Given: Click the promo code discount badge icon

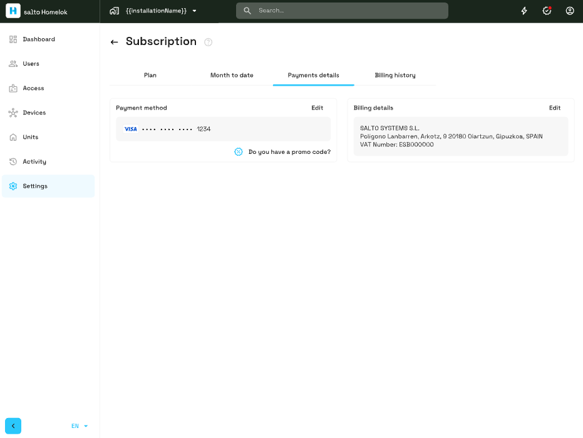Looking at the screenshot, I should [x=239, y=151].
